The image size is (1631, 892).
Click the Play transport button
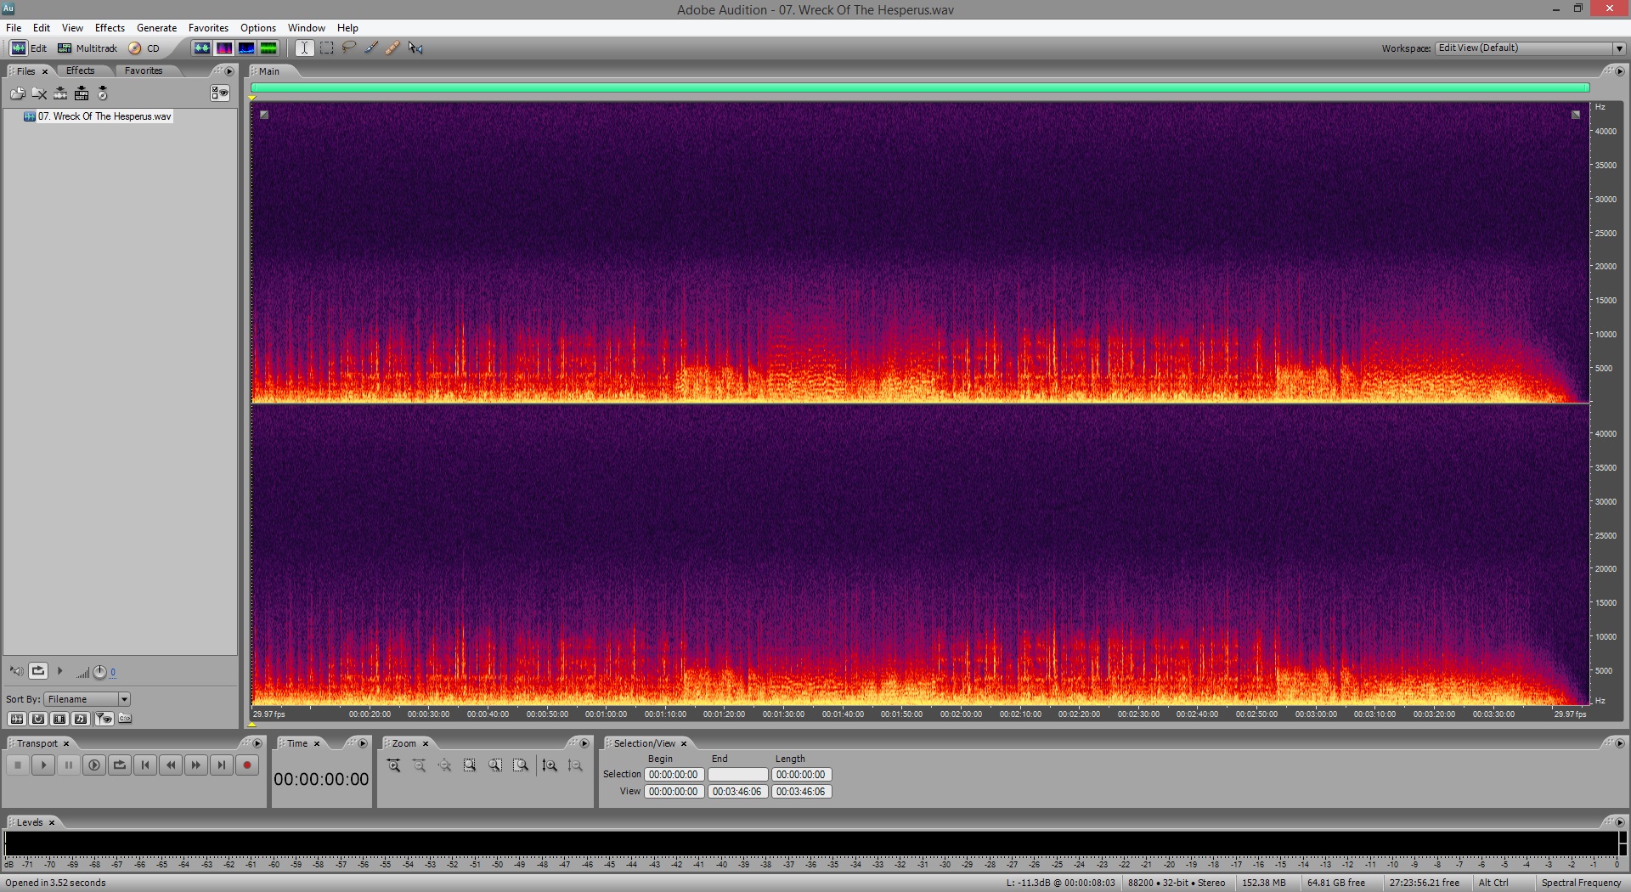tap(43, 765)
